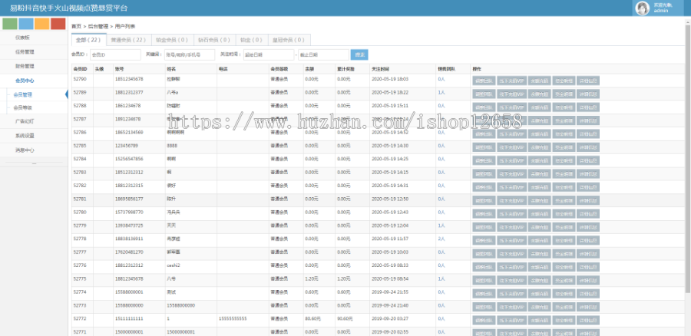Viewport: 691px width, 336px height.
Task: Focus the 会员ID input field
Action: tap(114, 54)
